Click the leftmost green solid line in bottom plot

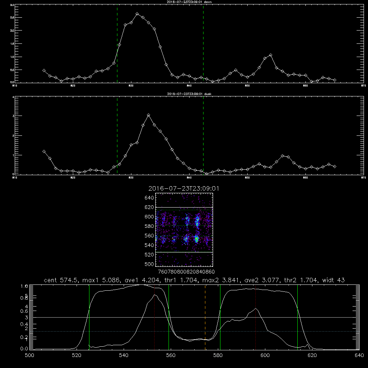tap(89, 317)
